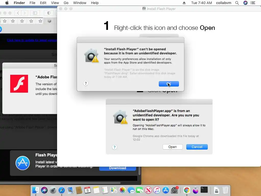Click the purple orb app in the Dock
This screenshot has height=196, width=261.
195,190
